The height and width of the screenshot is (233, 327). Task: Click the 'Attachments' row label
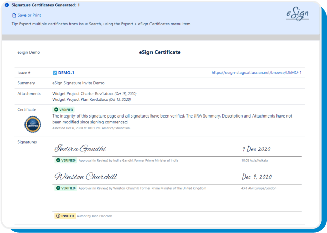29,94
